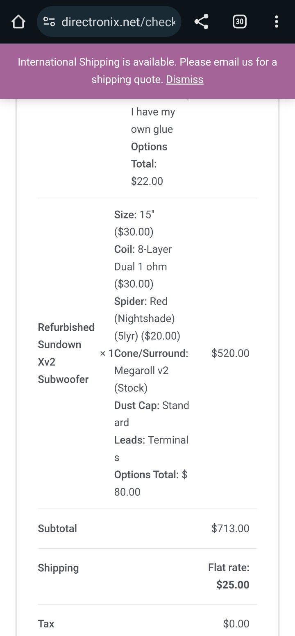Tap the Cone/Surround Megaroll v2 text

[151, 370]
